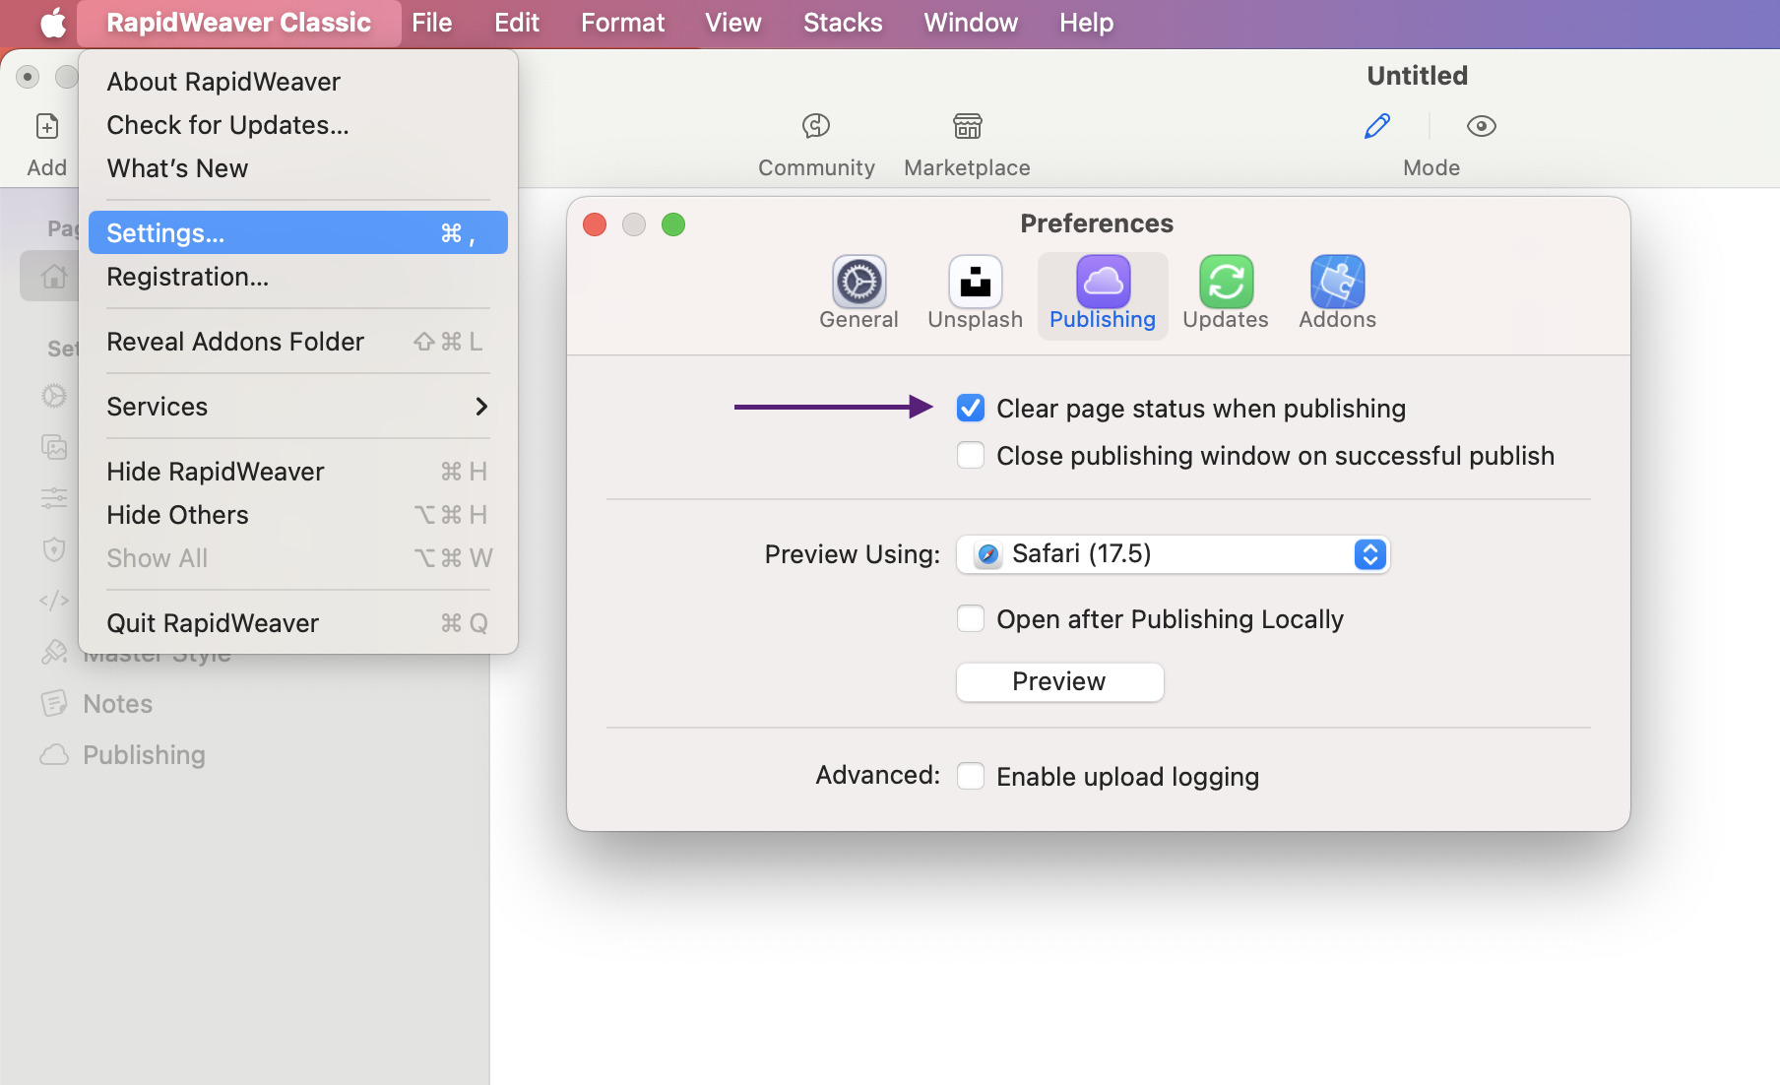The width and height of the screenshot is (1780, 1085).
Task: Click the Publishing label in sidebar
Action: (145, 755)
